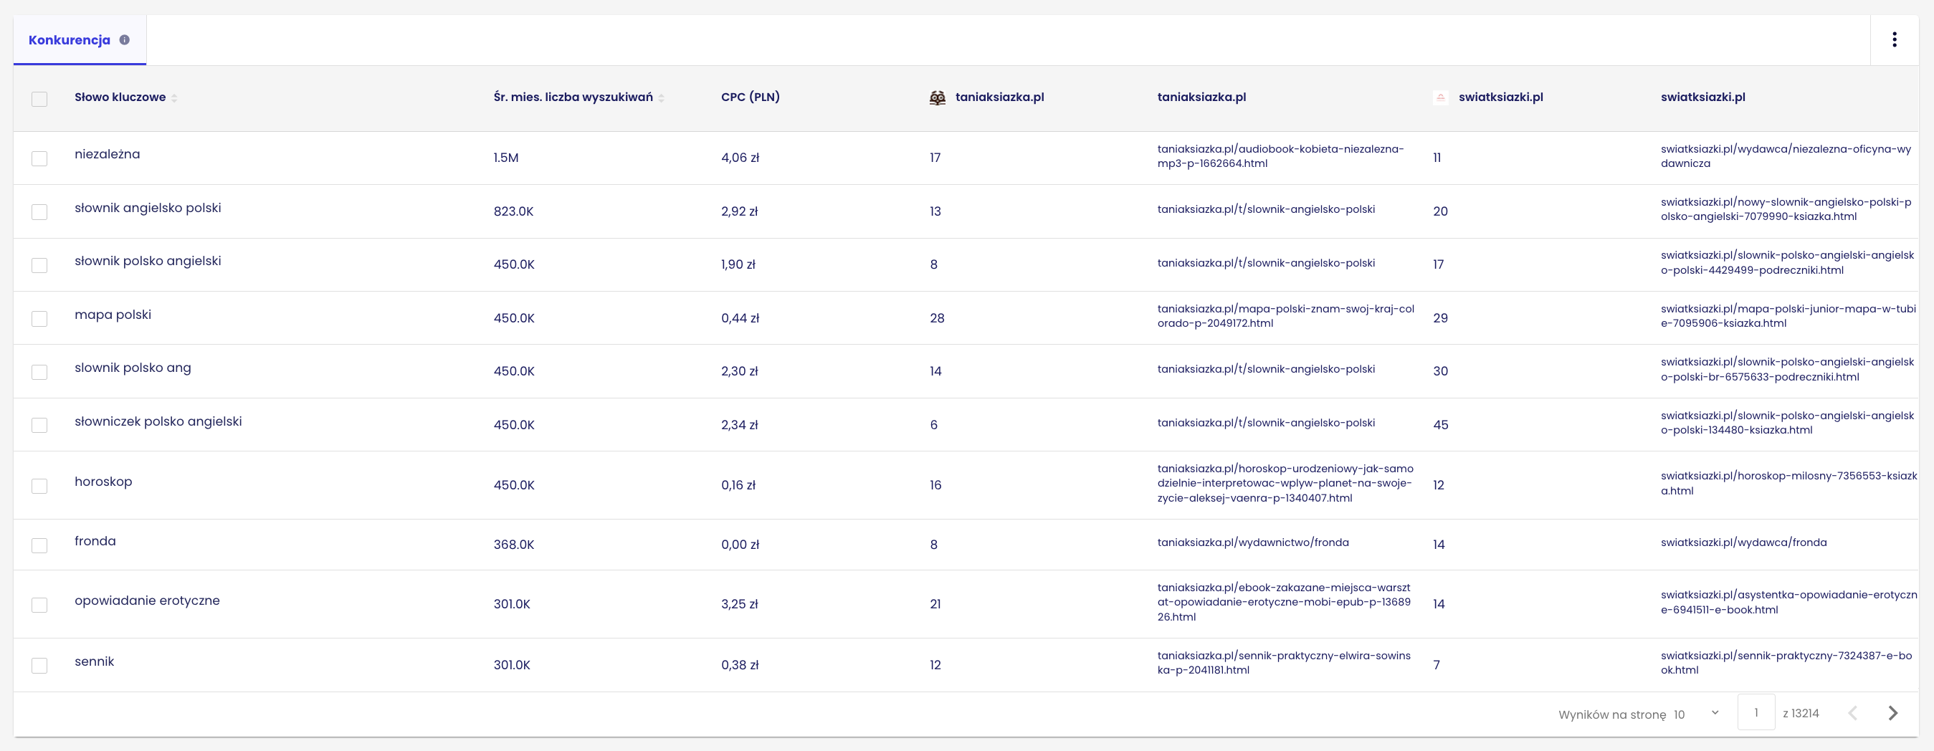
Task: Click keyword cell 'fronda'
Action: (x=95, y=542)
